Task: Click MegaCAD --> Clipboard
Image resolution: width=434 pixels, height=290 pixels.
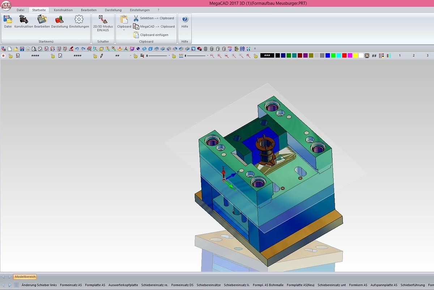Action: (x=154, y=26)
